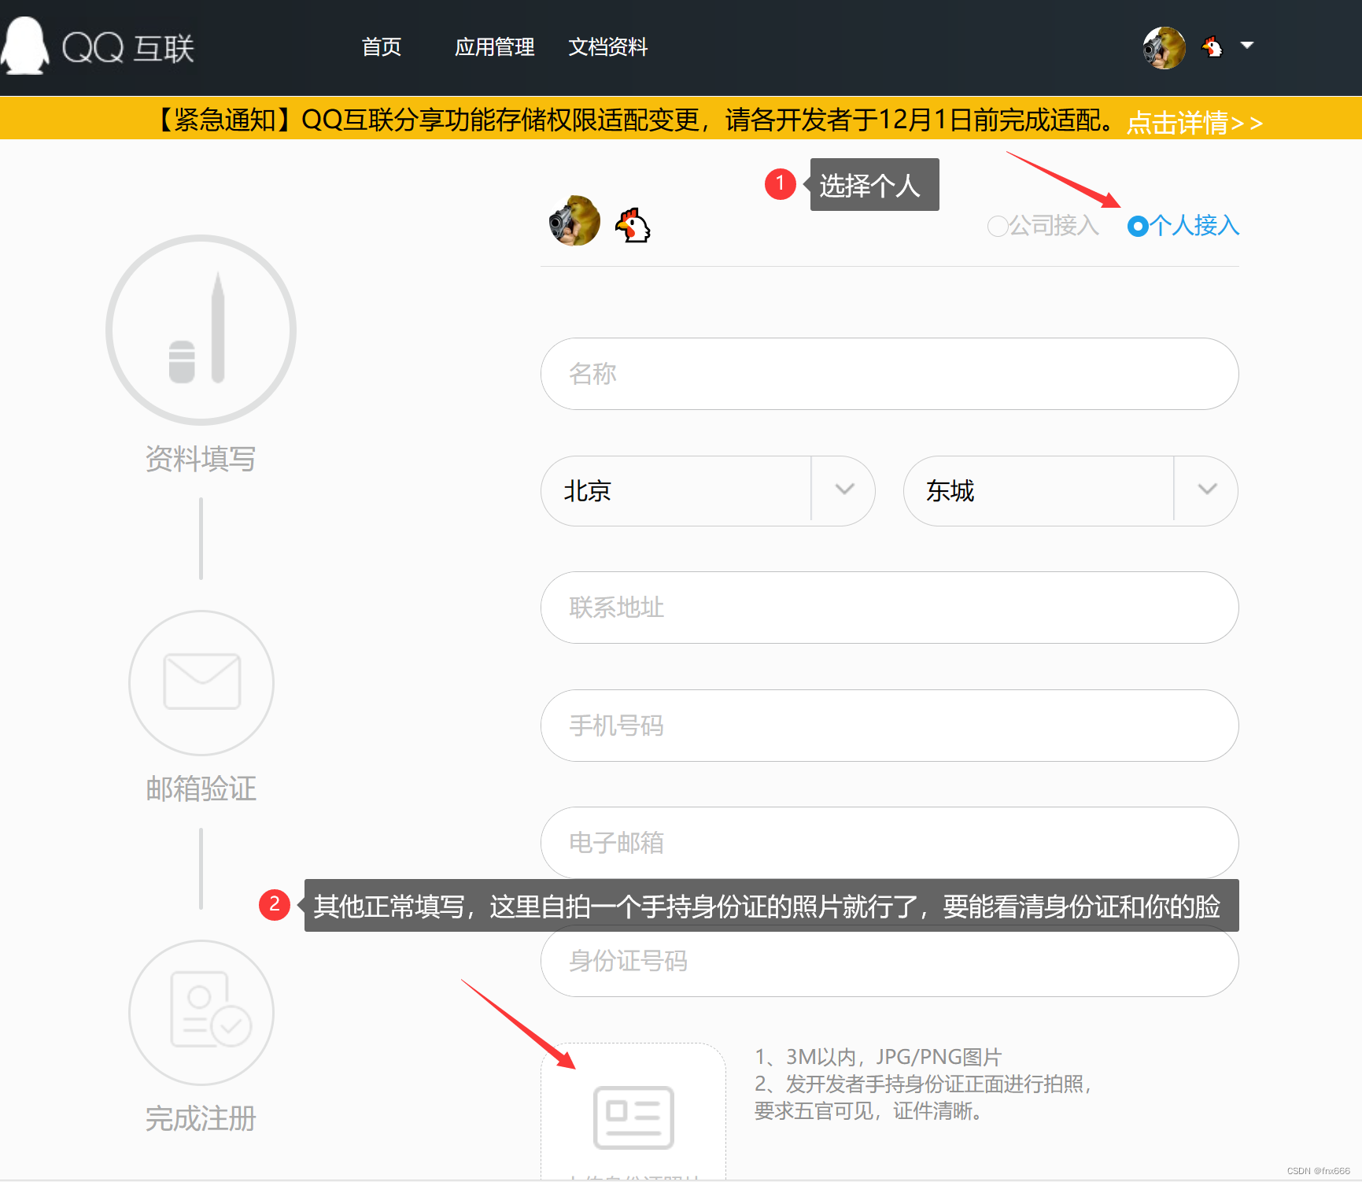Viewport: 1362px width, 1182px height.
Task: Click the 要求五官可见，证件清晰 instruction text
Action: tap(869, 1111)
